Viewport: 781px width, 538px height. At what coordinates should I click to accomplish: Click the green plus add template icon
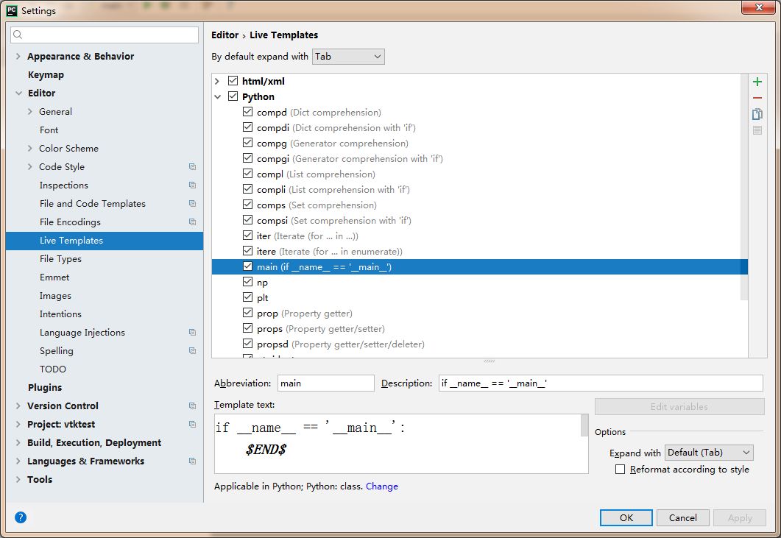point(757,82)
